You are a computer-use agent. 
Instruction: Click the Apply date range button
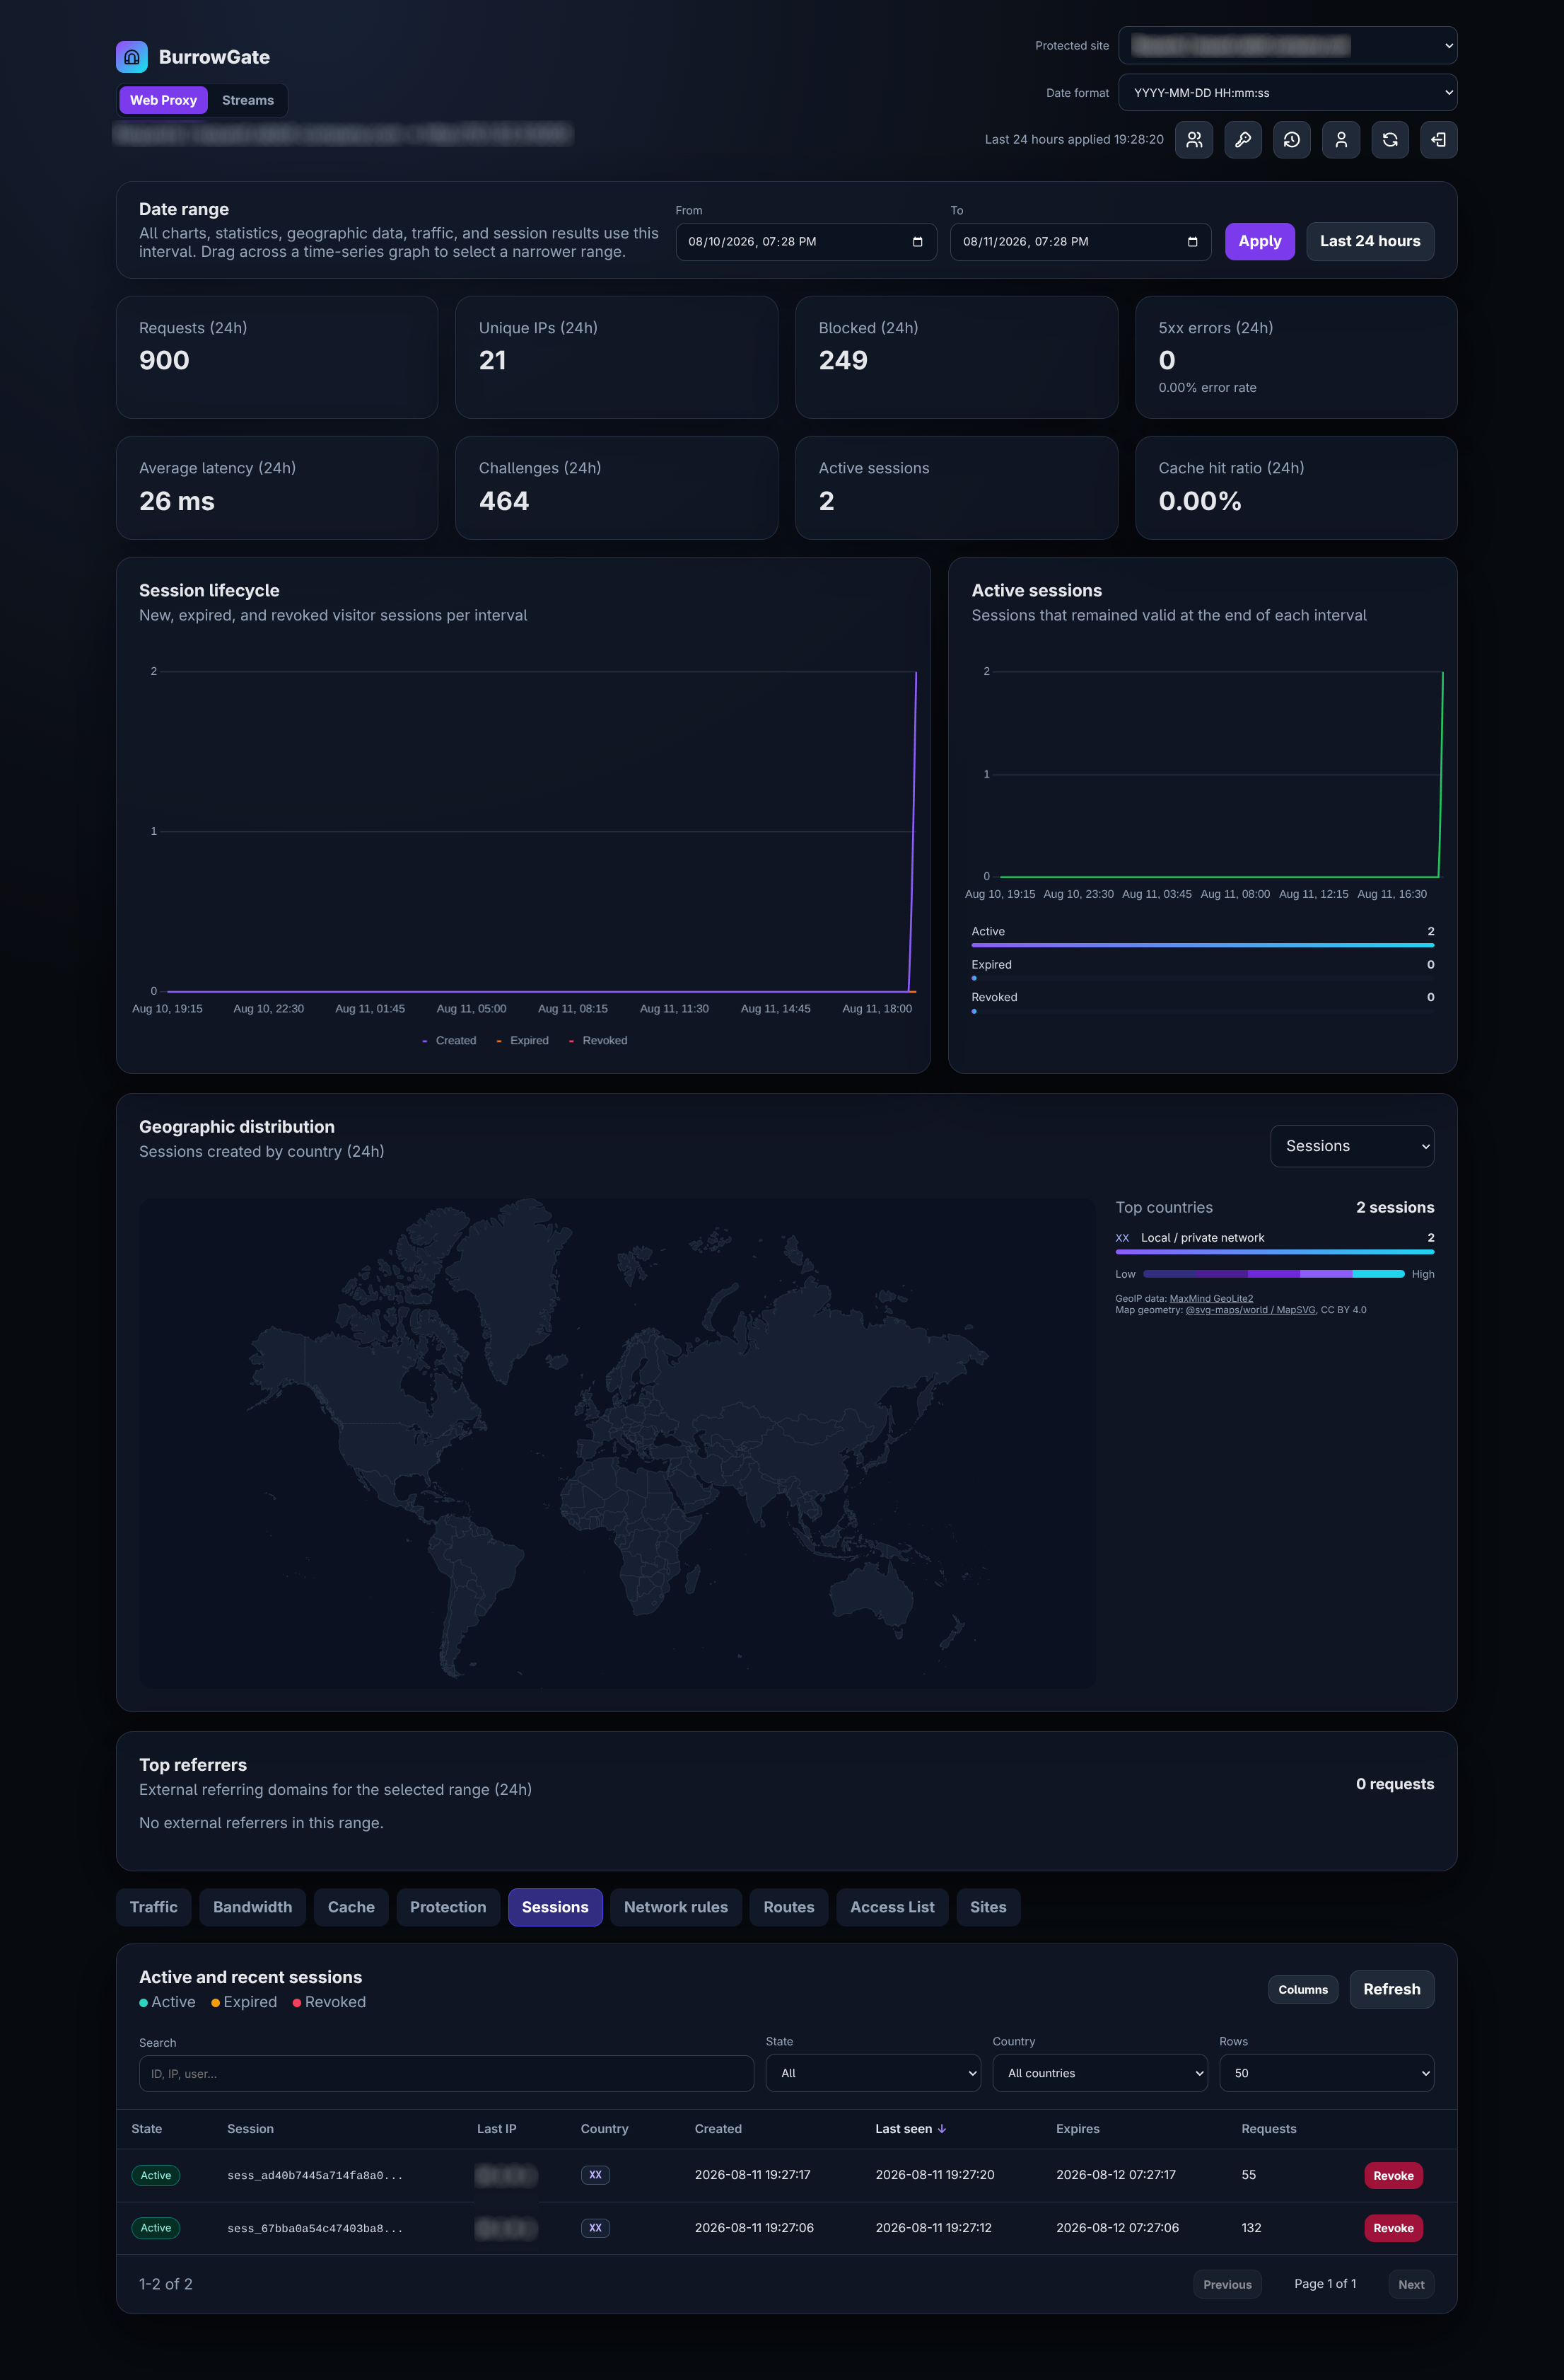click(x=1259, y=241)
